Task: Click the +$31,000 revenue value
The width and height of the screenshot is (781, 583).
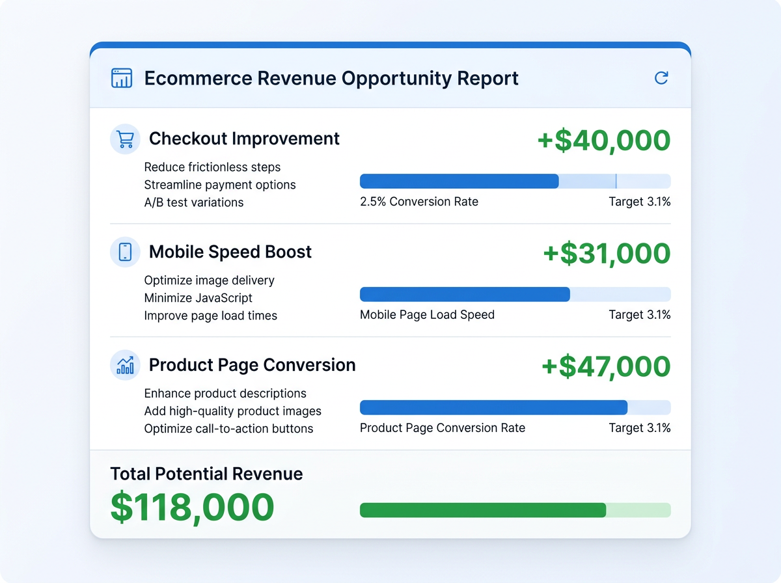Action: click(607, 254)
